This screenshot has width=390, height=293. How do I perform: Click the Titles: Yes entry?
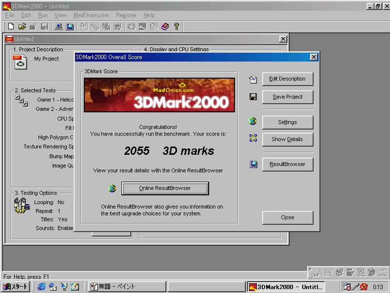(54, 219)
